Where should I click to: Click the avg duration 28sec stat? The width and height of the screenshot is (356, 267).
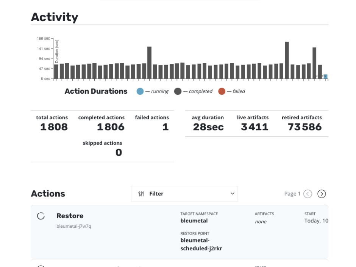[208, 127]
